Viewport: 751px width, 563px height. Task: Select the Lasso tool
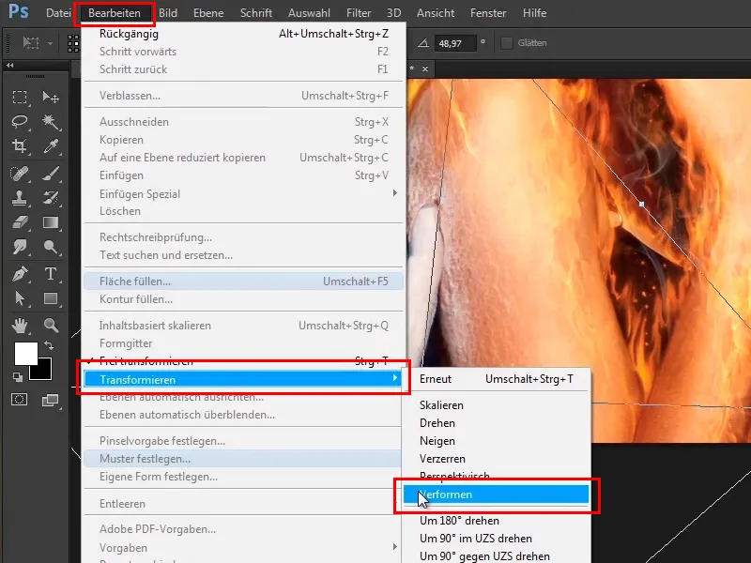click(20, 122)
